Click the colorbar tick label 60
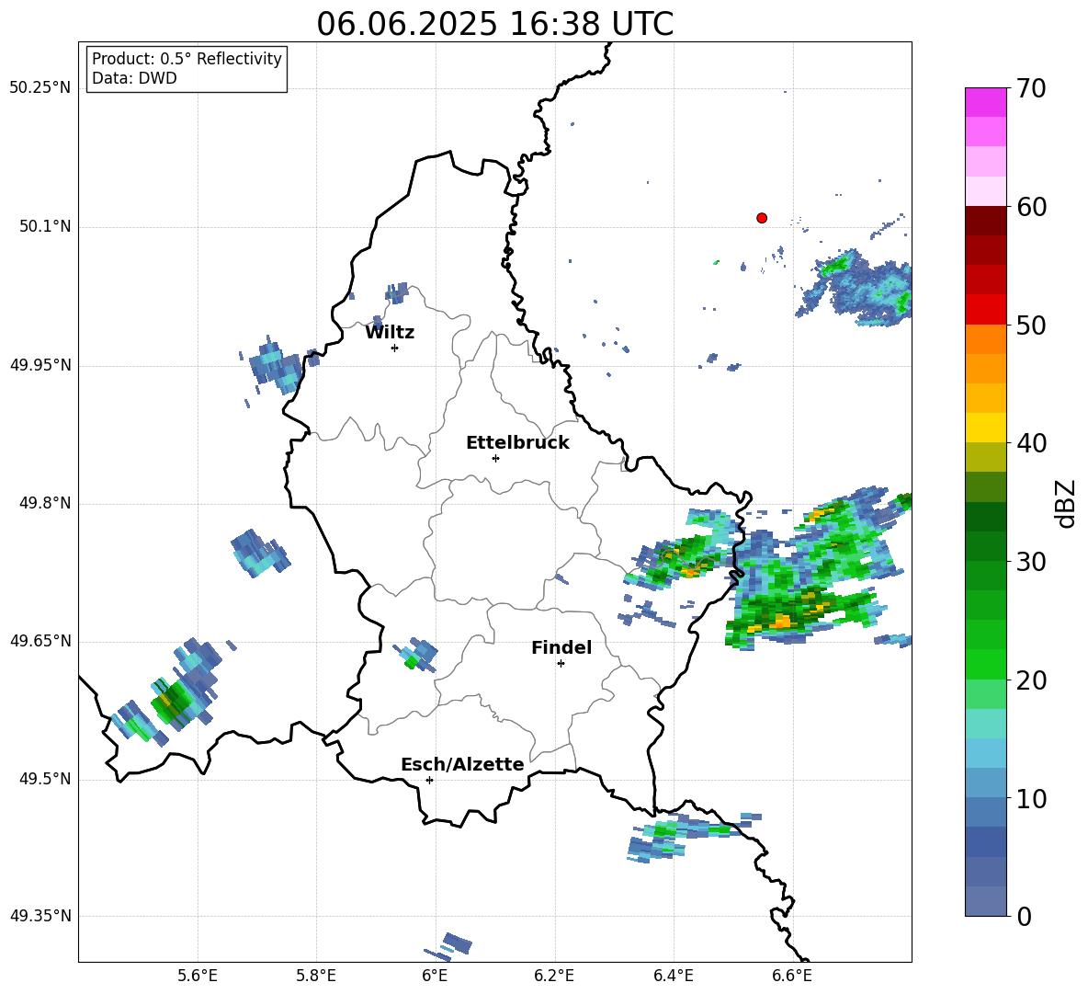The height and width of the screenshot is (994, 1088). (1032, 207)
